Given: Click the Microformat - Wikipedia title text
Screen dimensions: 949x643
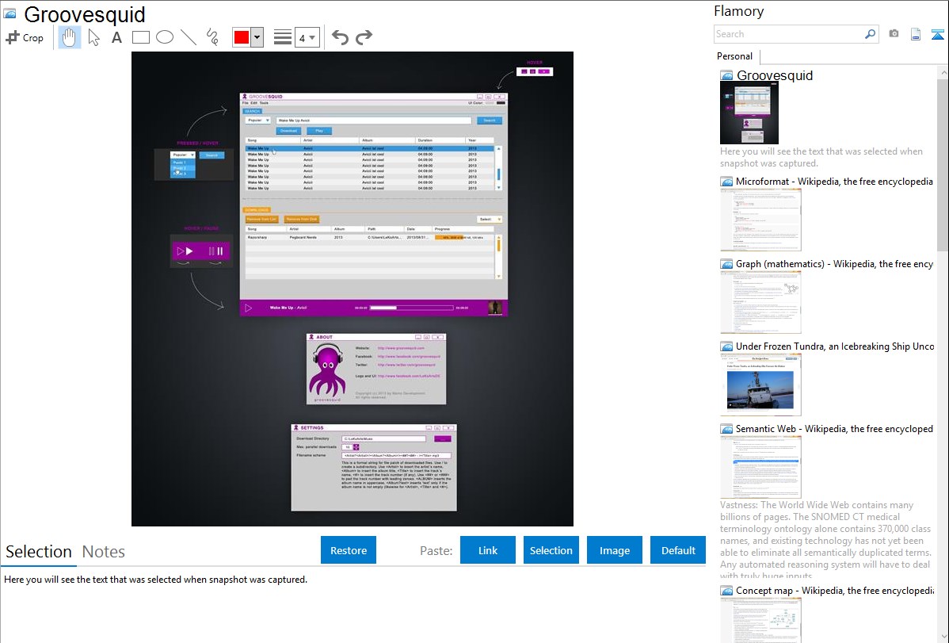Looking at the screenshot, I should coord(835,182).
